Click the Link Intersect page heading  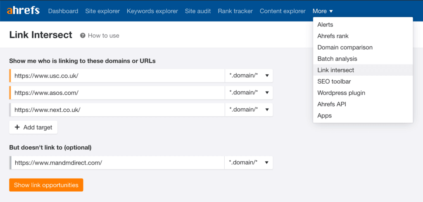click(41, 35)
